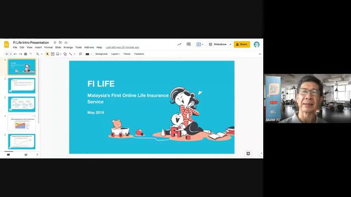Open the last edit history link

pyautogui.click(x=122, y=48)
